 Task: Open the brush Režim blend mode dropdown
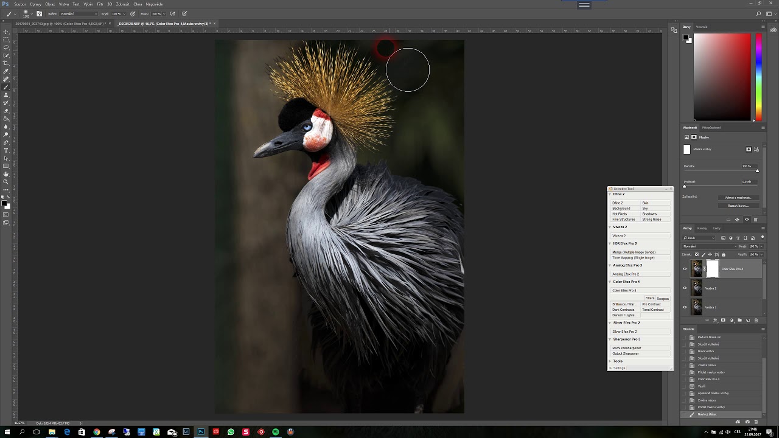click(79, 13)
